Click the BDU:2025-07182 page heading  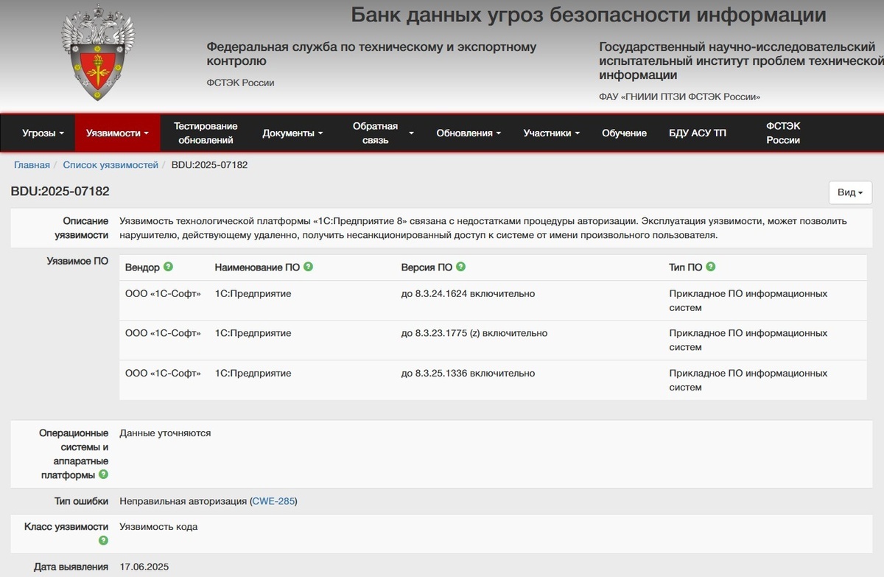point(60,192)
